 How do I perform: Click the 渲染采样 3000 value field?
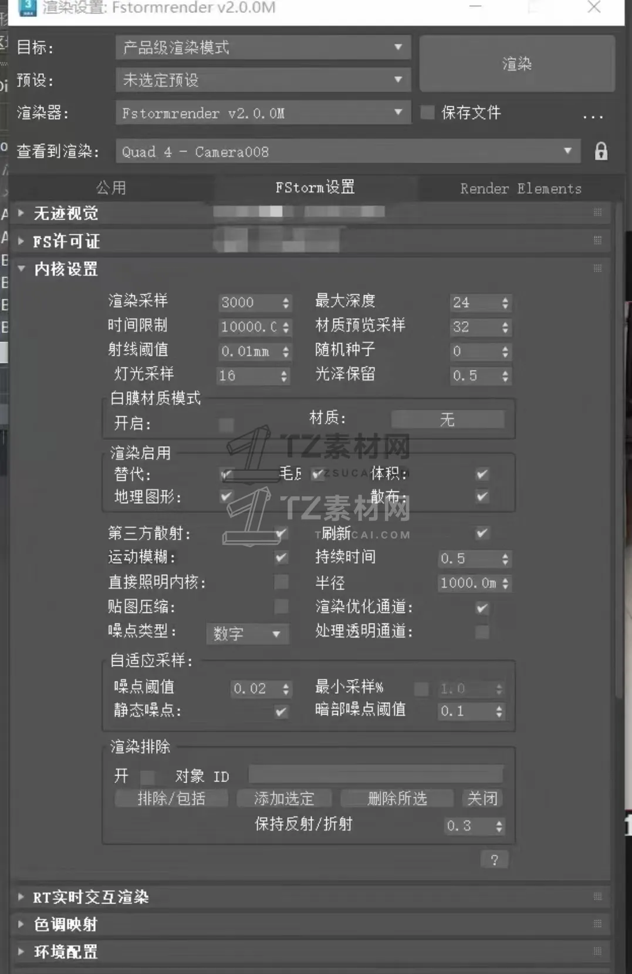249,303
